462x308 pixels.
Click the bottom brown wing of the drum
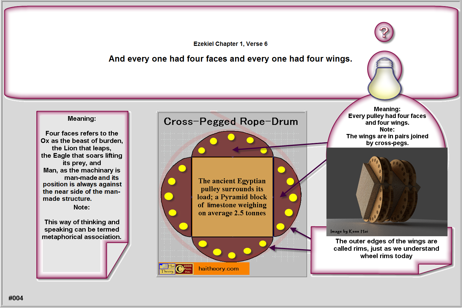[x=232, y=249]
